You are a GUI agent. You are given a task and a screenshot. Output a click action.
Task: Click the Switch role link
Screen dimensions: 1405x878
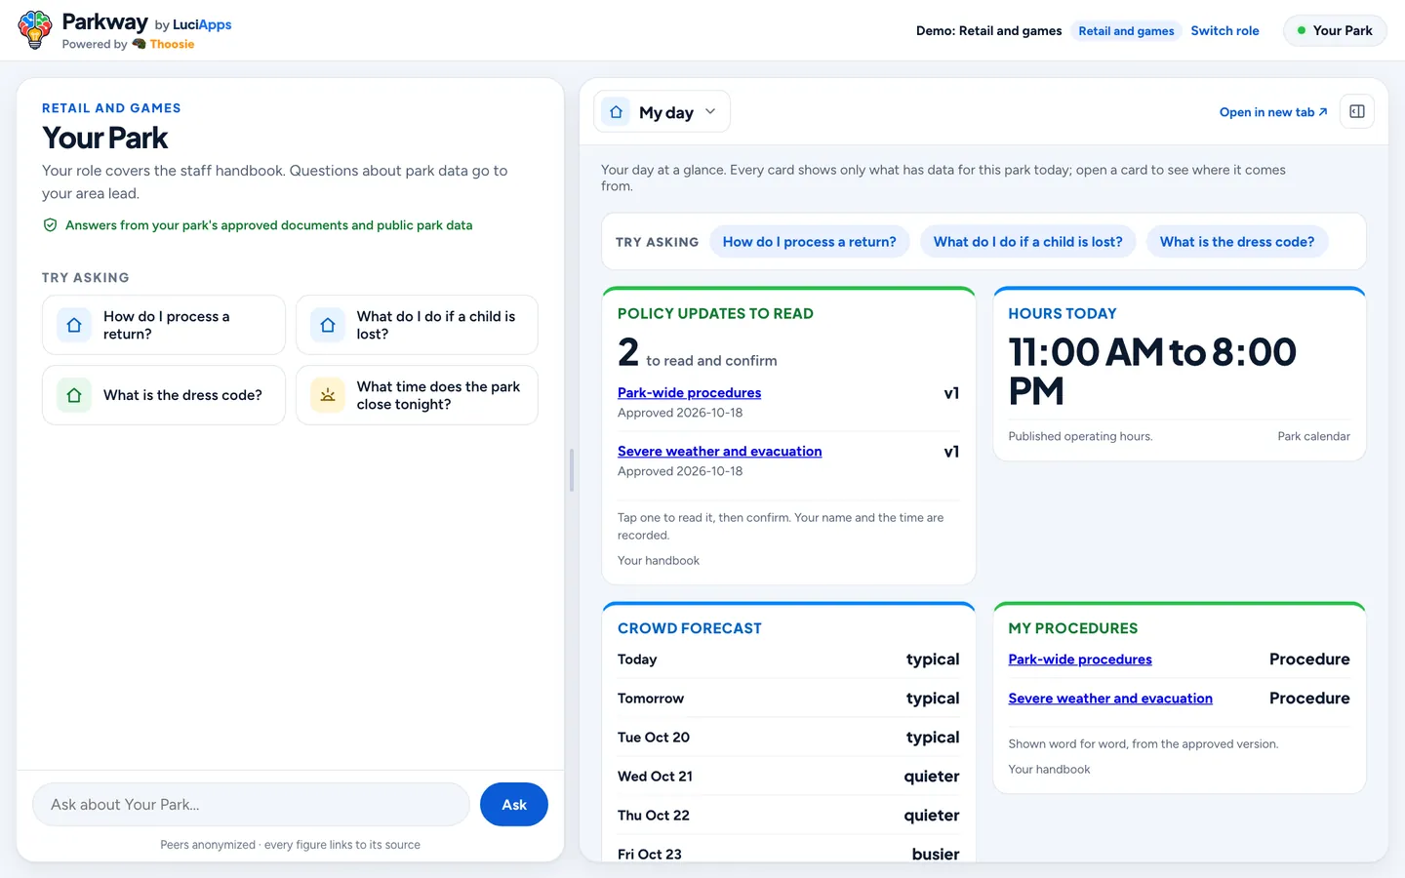pyautogui.click(x=1224, y=30)
